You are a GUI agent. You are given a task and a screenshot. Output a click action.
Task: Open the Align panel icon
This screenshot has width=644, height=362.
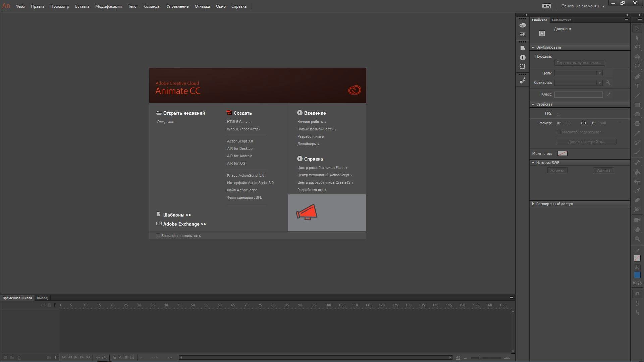(523, 48)
